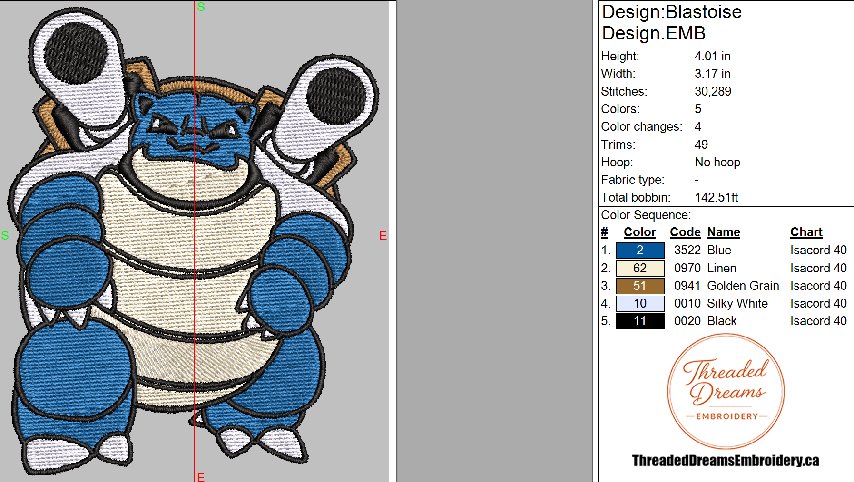
Task: Click Isacord 40 in the Blue row
Action: pos(818,250)
